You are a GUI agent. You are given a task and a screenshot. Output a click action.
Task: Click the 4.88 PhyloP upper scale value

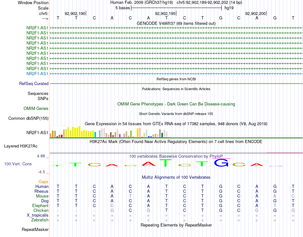(41, 156)
